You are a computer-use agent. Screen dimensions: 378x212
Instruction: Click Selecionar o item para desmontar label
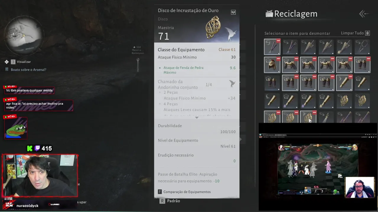[297, 33]
